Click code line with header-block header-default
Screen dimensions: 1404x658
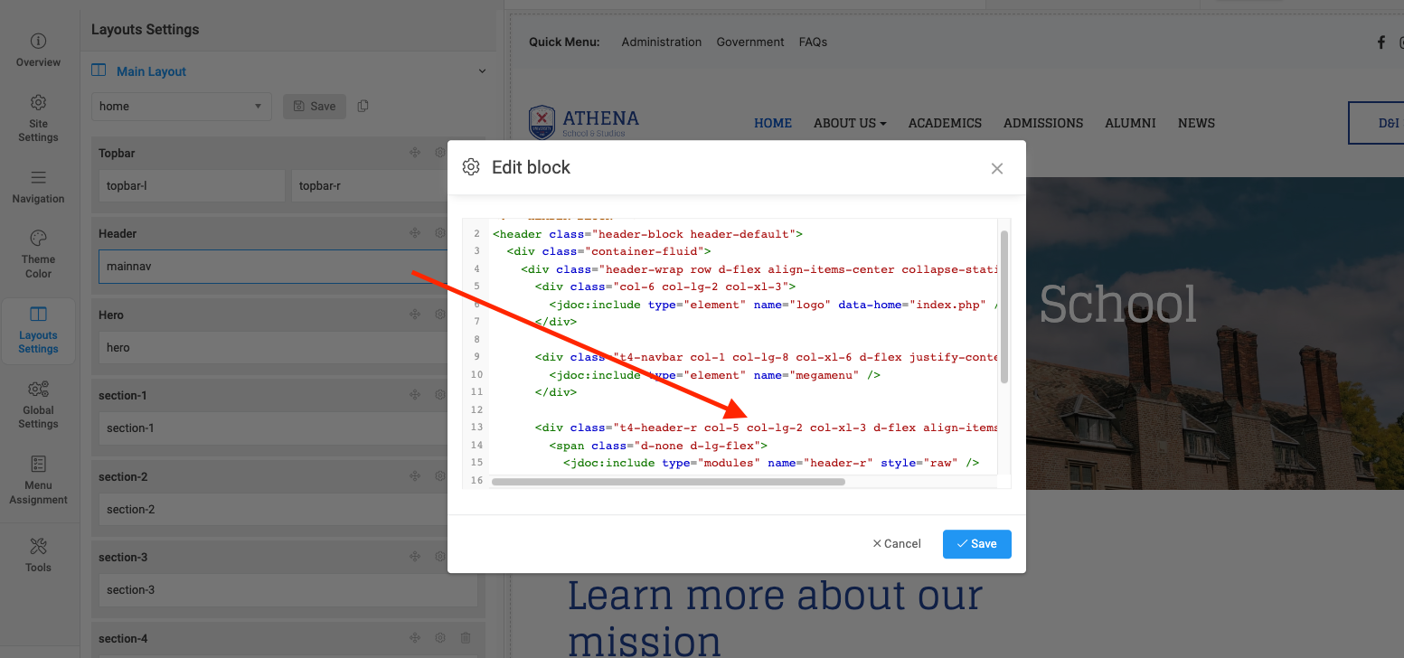pos(648,234)
